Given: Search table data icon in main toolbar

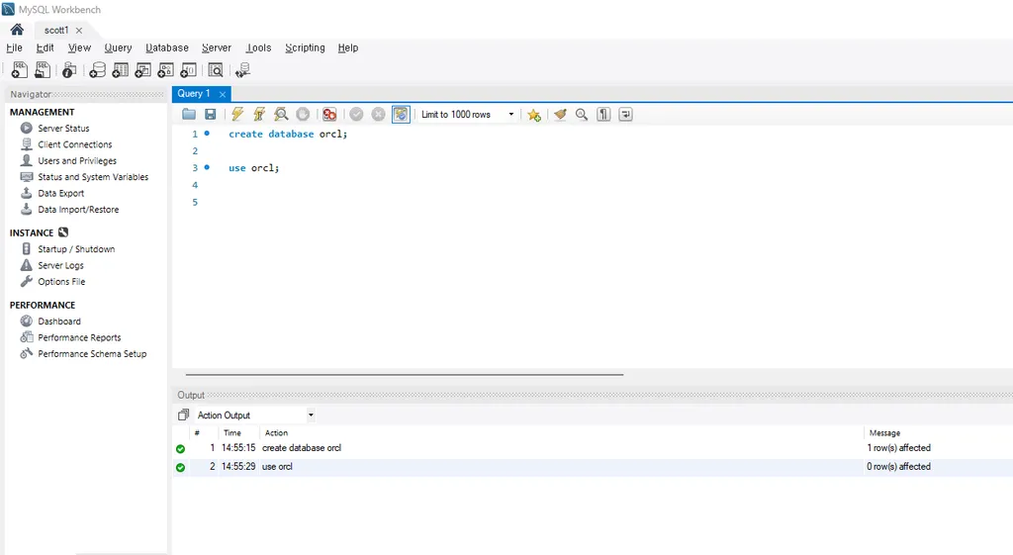Looking at the screenshot, I should tap(216, 70).
